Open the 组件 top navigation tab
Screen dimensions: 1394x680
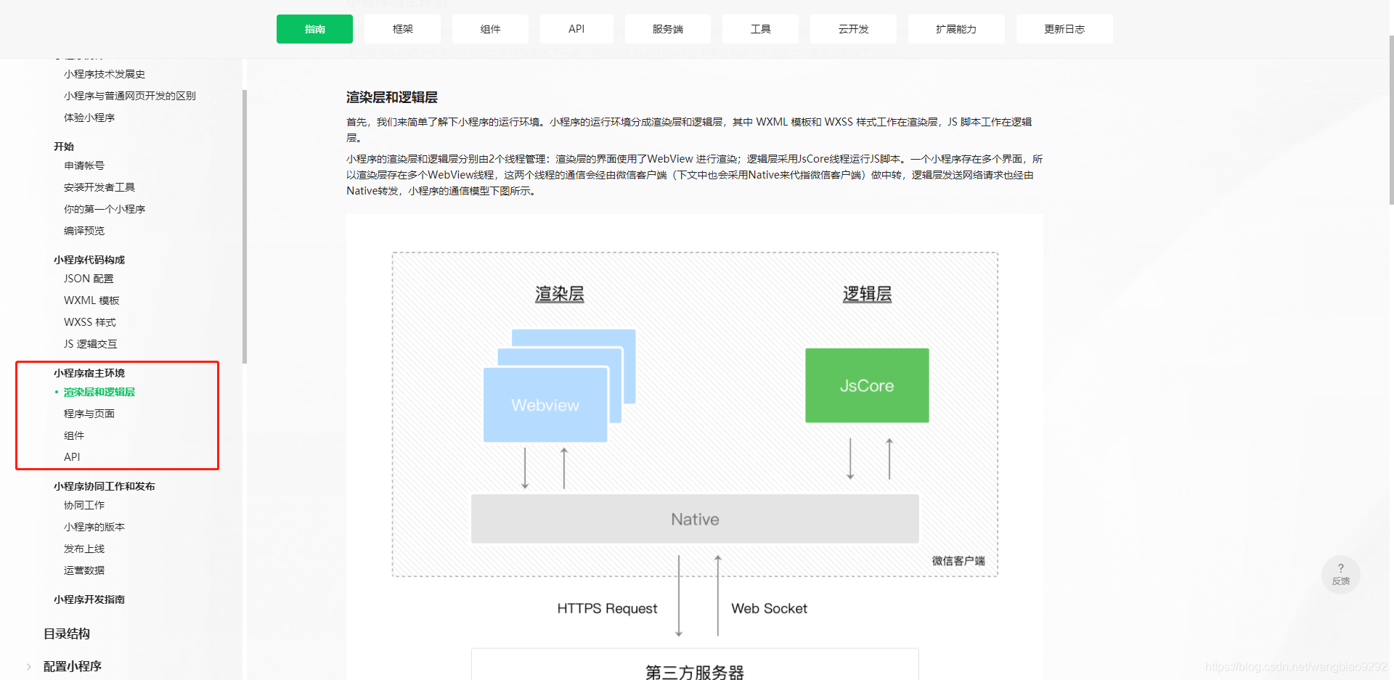[490, 29]
